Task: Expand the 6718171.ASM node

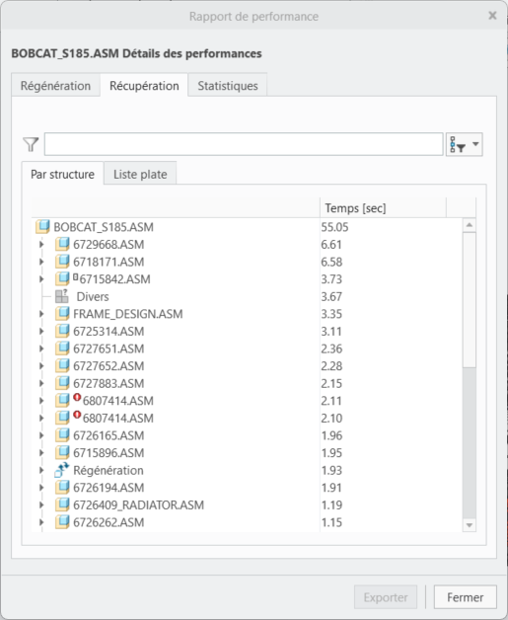Action: click(x=41, y=262)
